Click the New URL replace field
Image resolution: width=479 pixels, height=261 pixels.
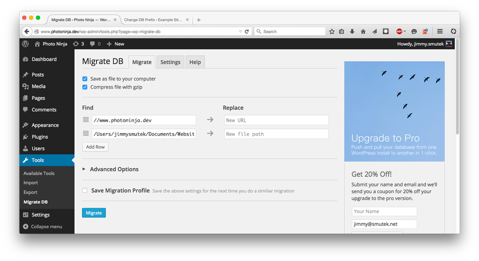[276, 120]
